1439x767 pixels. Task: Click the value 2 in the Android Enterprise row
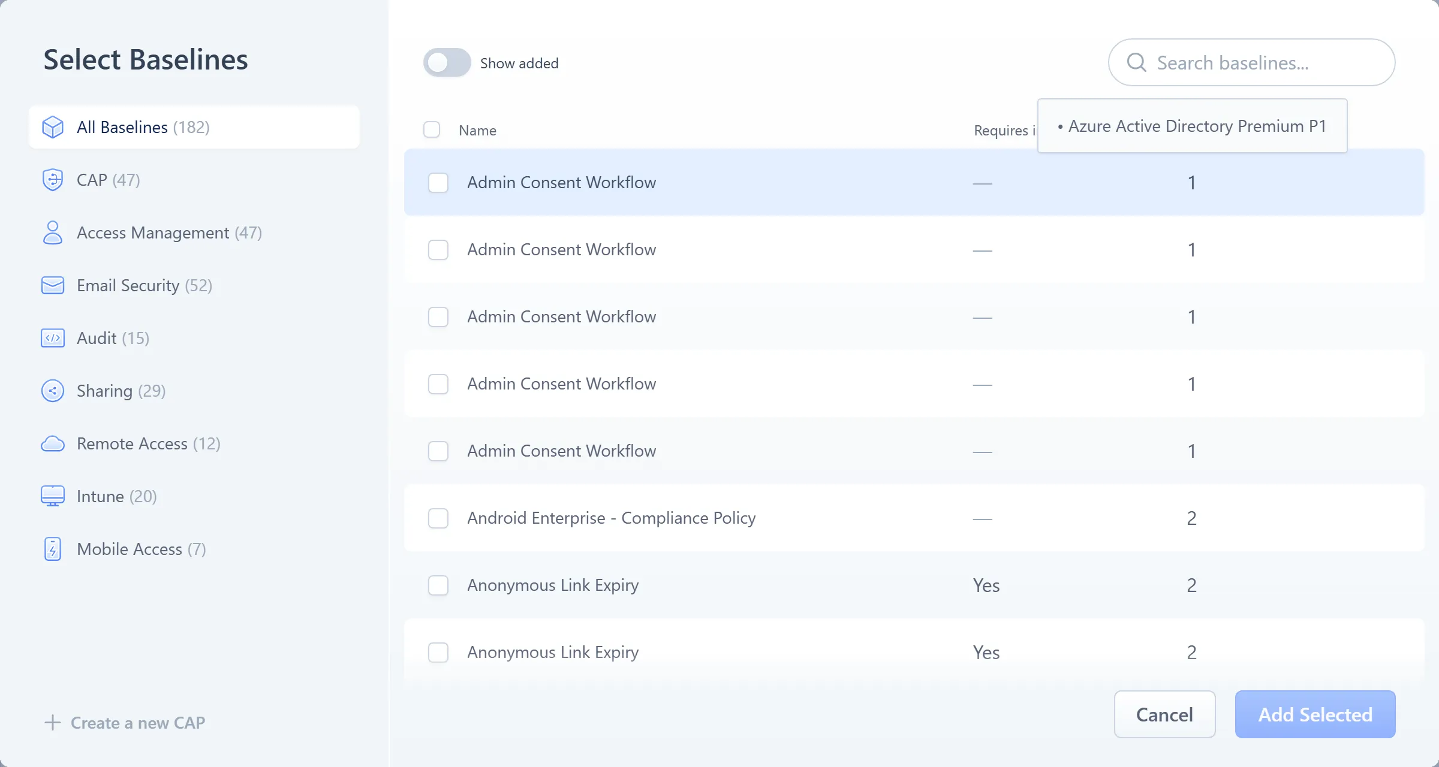(1191, 518)
